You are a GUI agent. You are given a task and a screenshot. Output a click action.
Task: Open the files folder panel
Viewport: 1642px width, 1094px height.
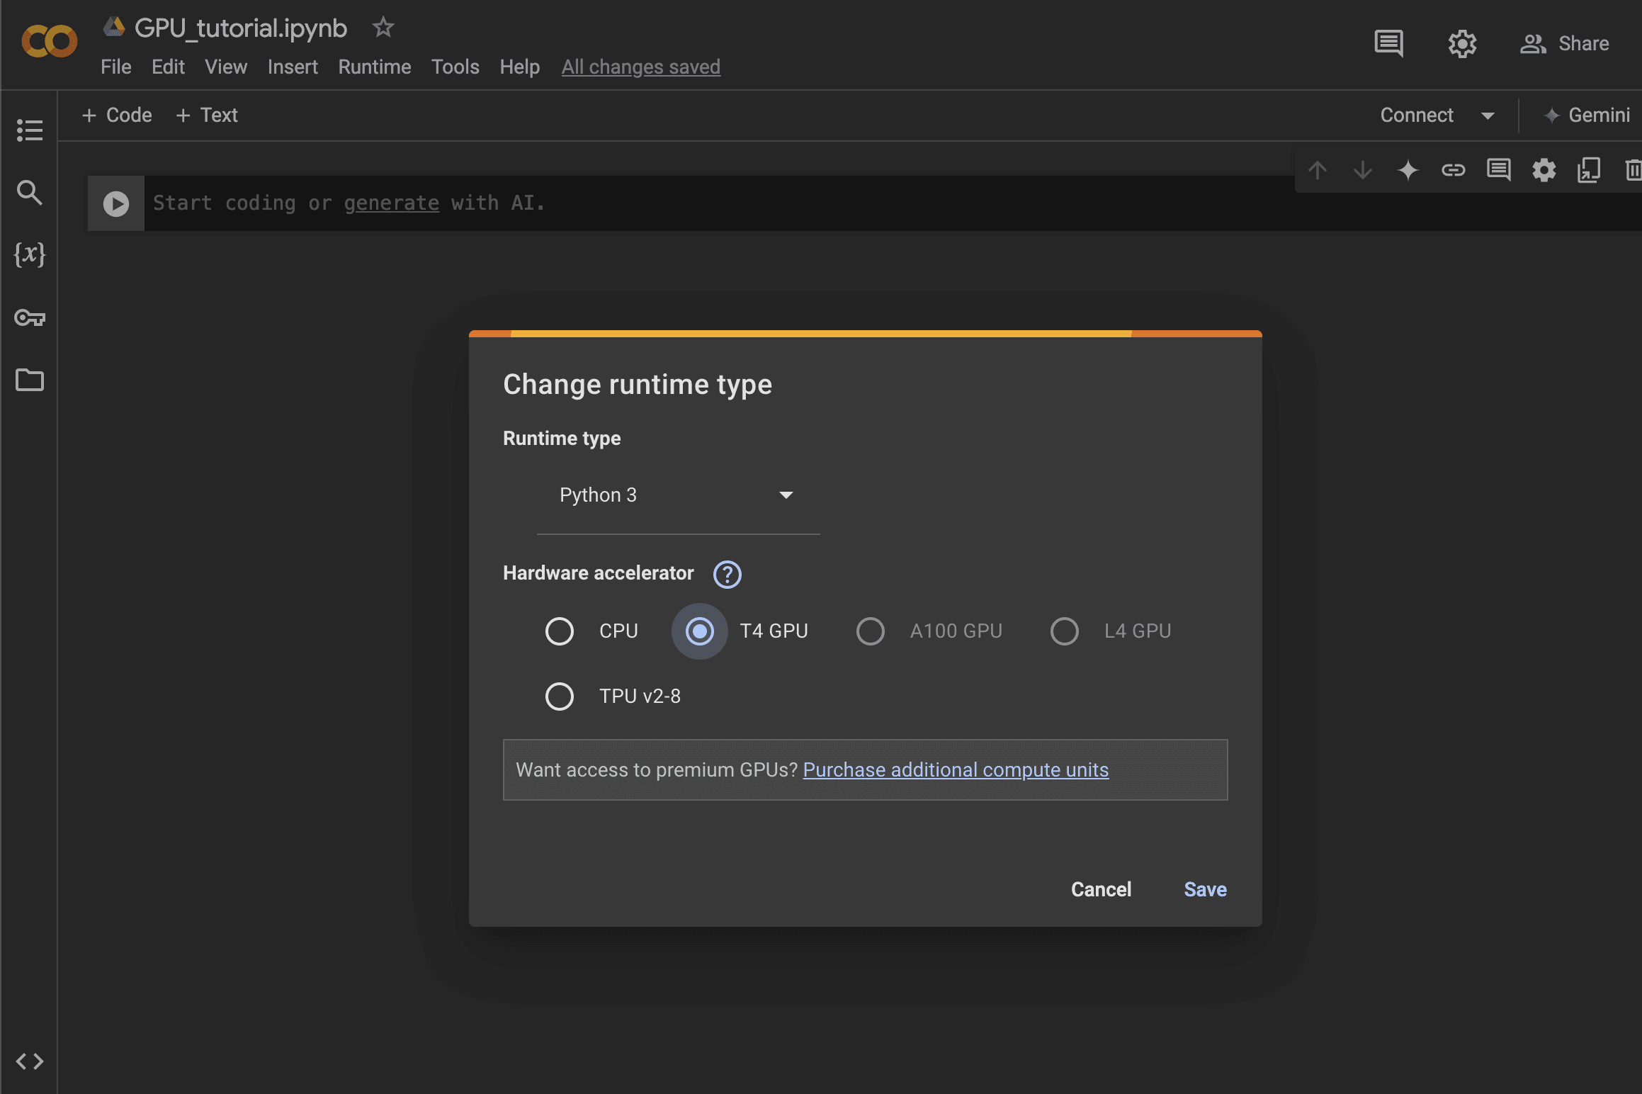coord(30,380)
